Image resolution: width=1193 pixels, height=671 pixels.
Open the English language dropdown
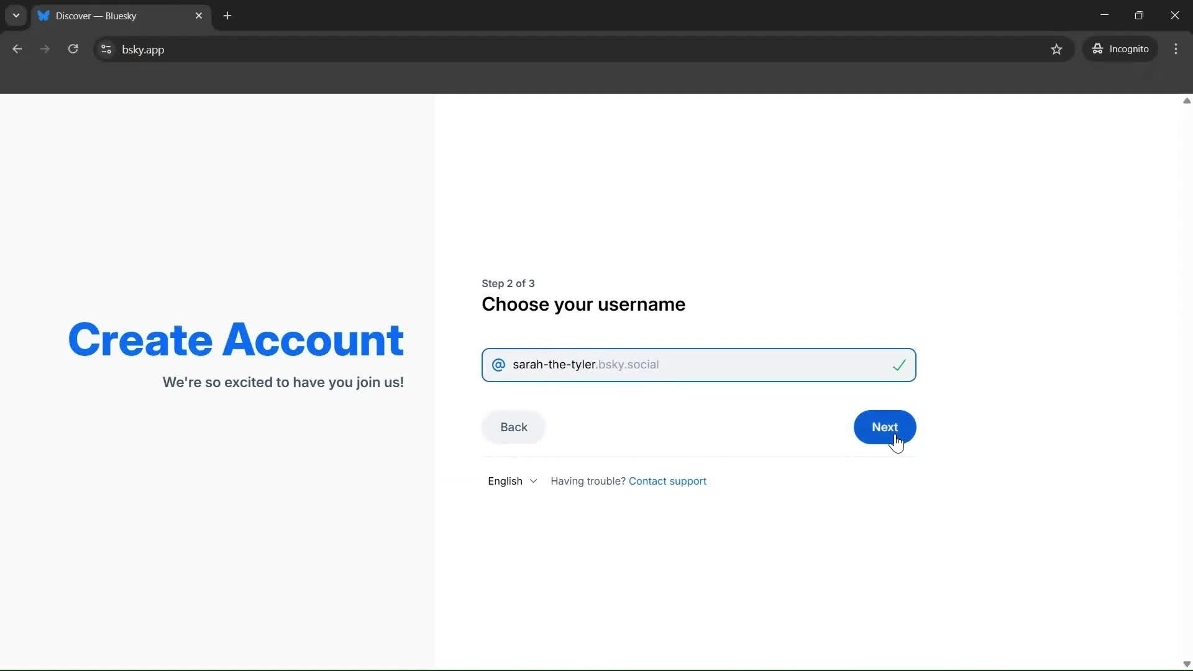click(x=511, y=481)
